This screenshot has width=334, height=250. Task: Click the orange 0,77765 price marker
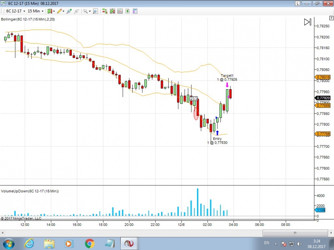pos(323,134)
